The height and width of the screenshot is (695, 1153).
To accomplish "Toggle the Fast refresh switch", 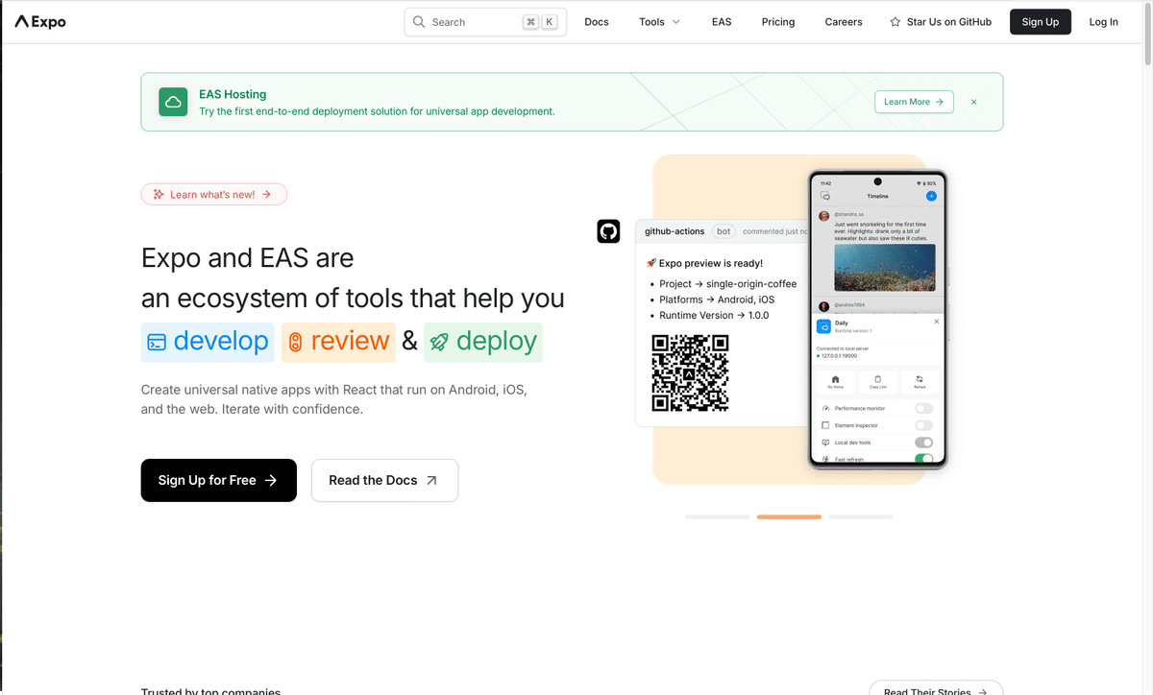I will [x=923, y=460].
